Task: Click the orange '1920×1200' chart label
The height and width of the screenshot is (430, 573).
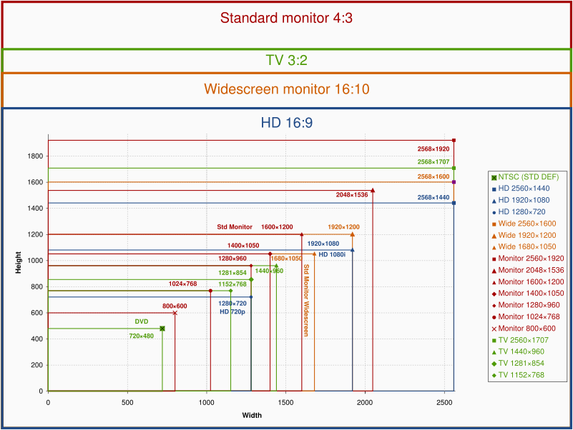Action: (343, 227)
